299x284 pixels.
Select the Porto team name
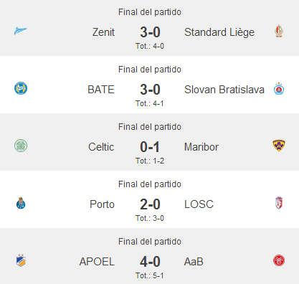(102, 204)
